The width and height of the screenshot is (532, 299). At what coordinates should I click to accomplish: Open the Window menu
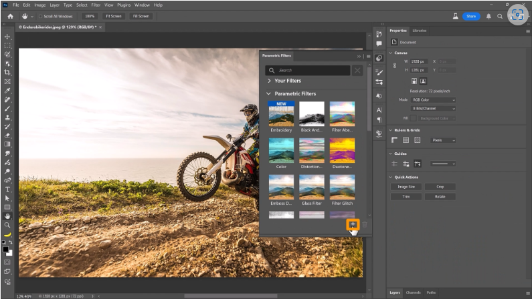pyautogui.click(x=142, y=5)
